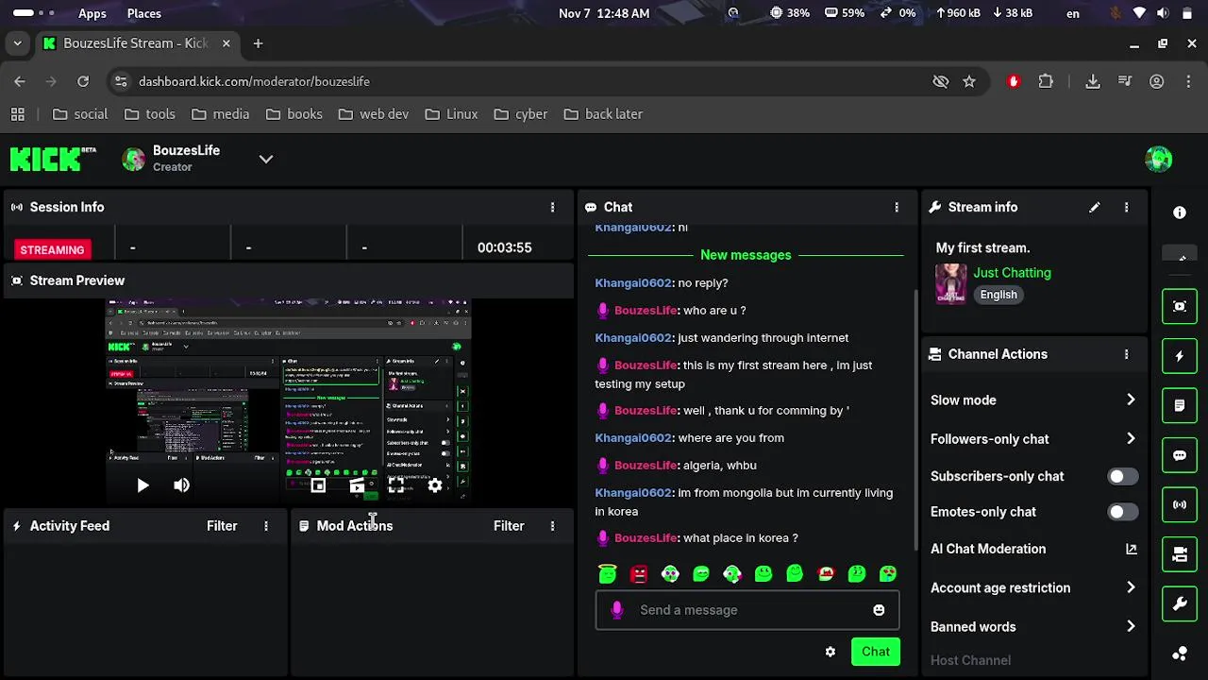This screenshot has height=680, width=1208.
Task: Click the browser address bar URL
Action: tap(254, 81)
